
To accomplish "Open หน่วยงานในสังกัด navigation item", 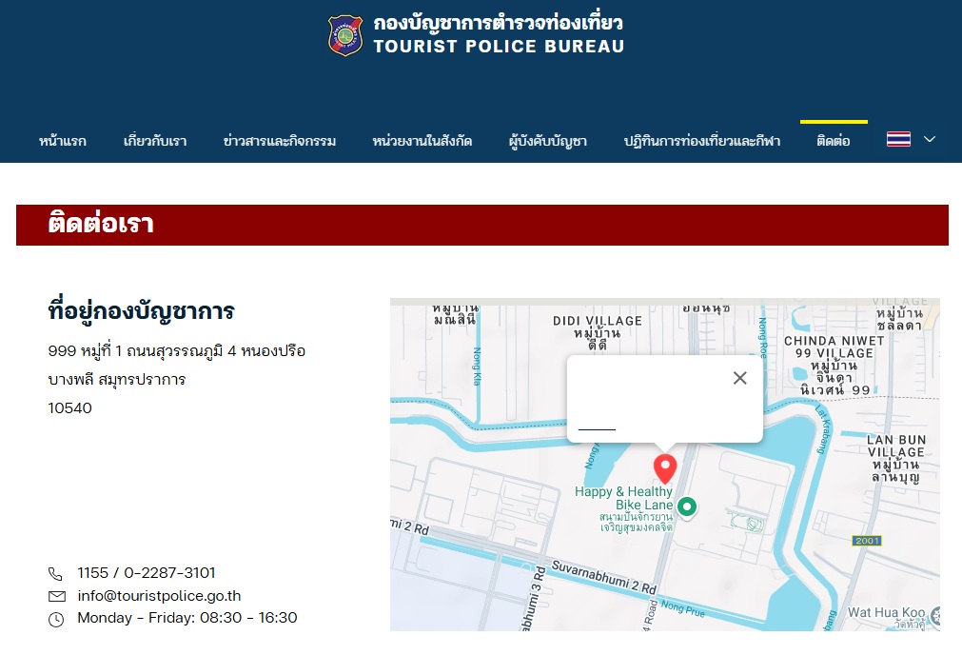I will click(422, 141).
